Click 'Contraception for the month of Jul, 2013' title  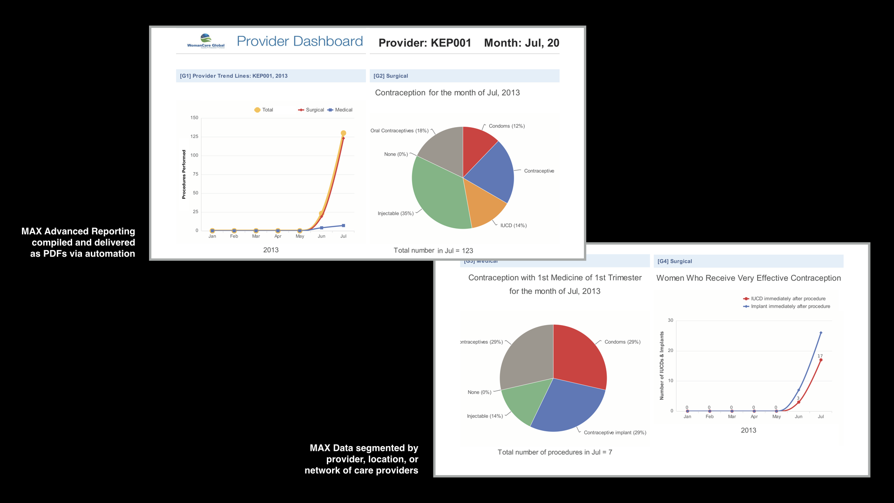[x=447, y=93]
